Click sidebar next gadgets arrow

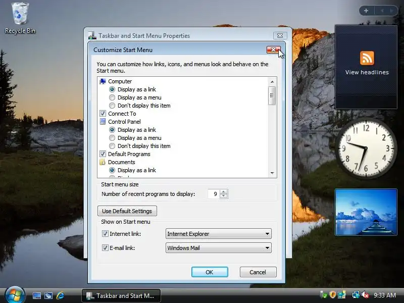click(392, 11)
